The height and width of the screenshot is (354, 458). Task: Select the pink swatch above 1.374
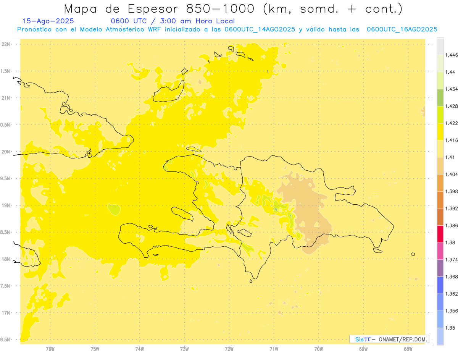pos(440,251)
